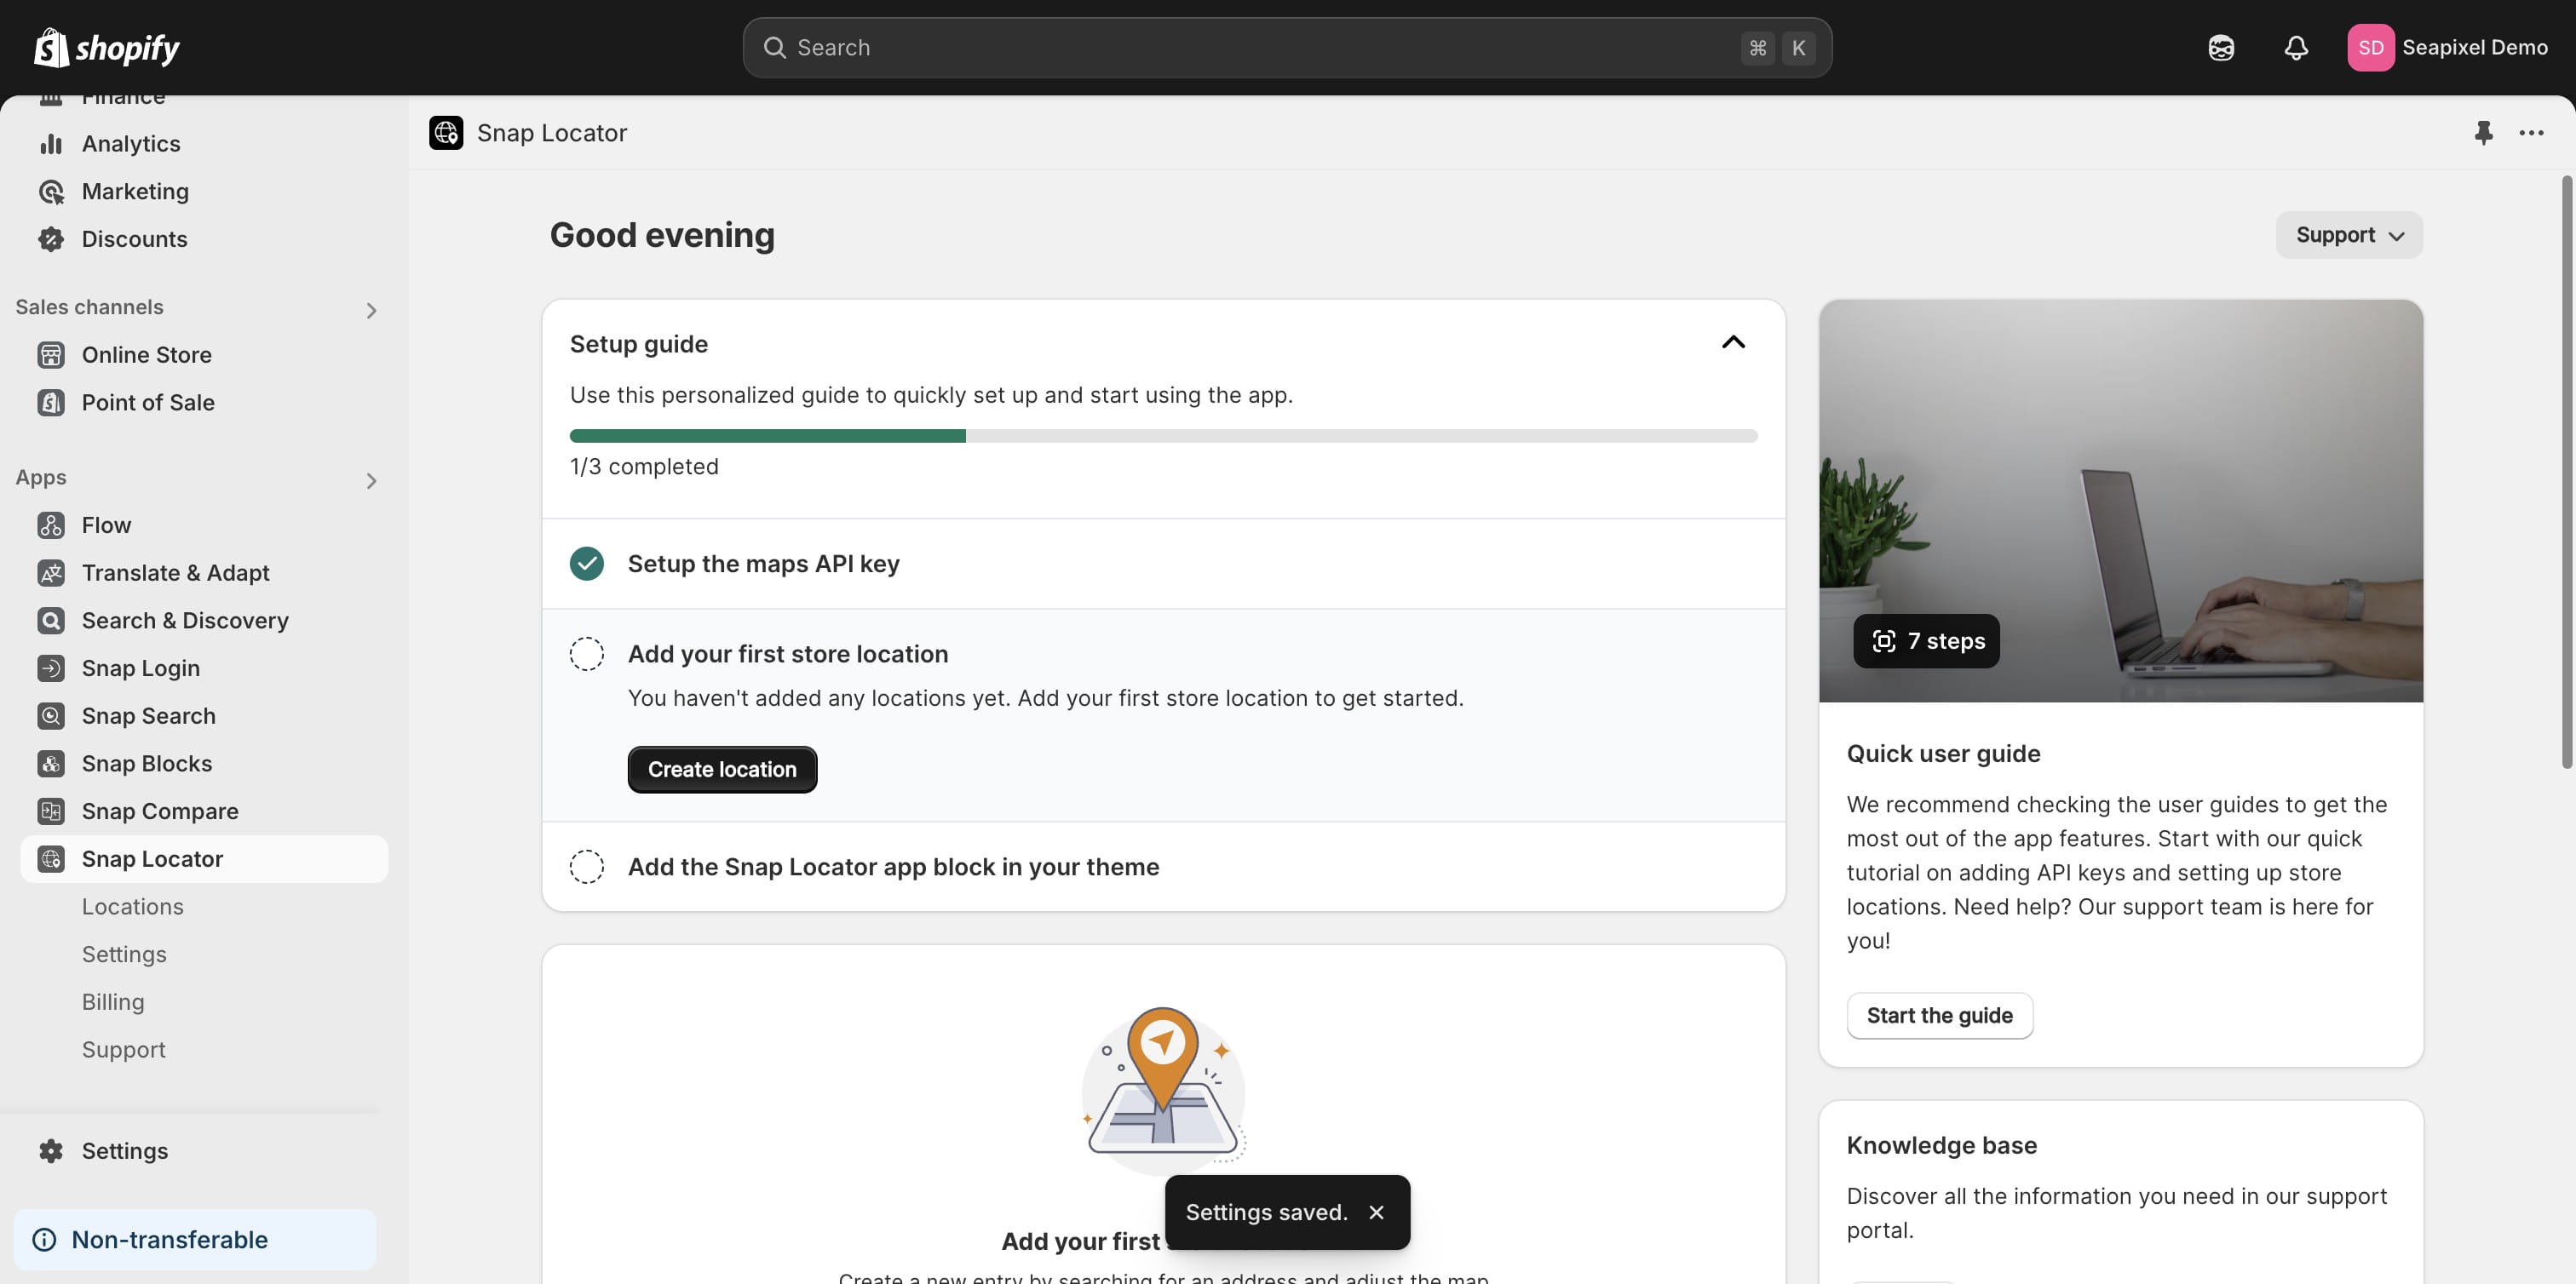Open the Support dropdown
The height and width of the screenshot is (1284, 2576).
(2349, 235)
